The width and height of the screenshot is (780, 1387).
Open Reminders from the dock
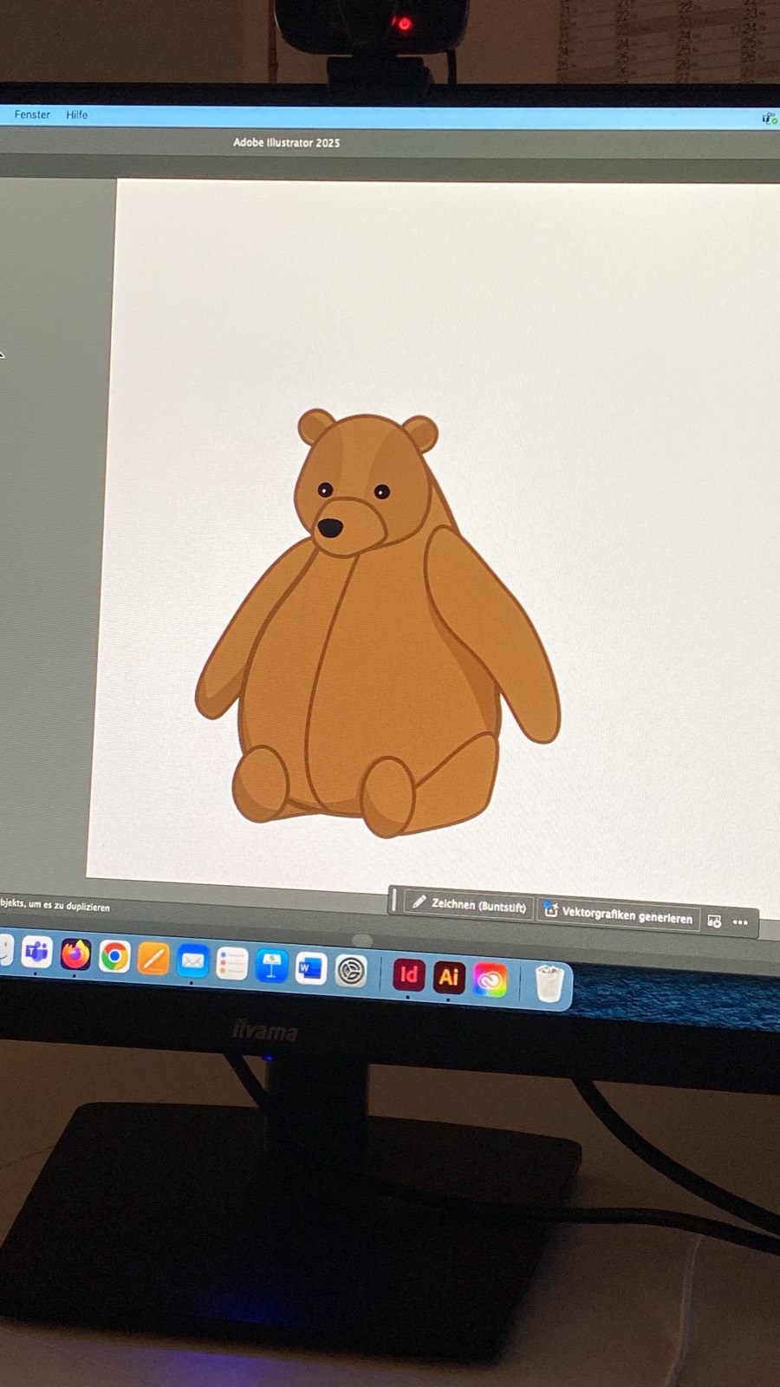(231, 964)
